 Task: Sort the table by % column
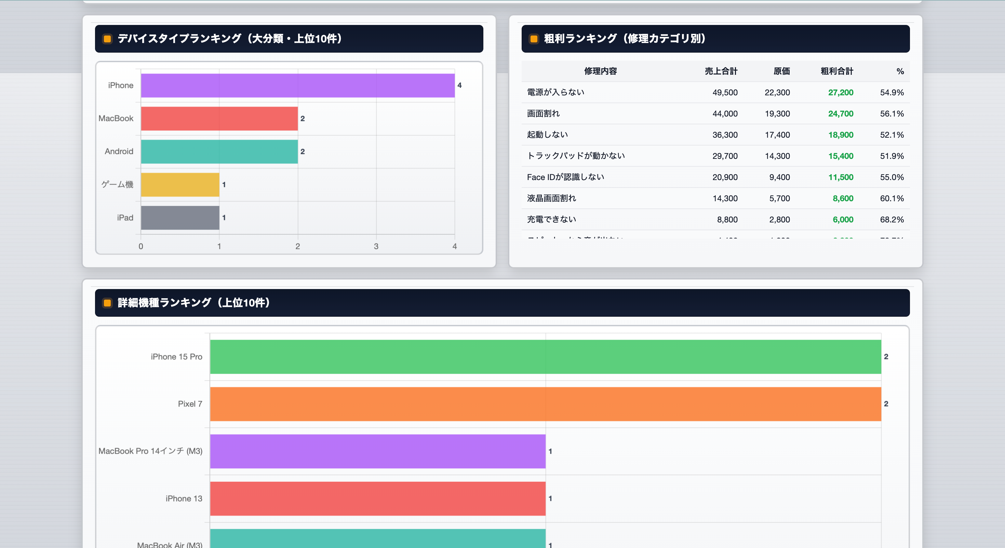[900, 71]
